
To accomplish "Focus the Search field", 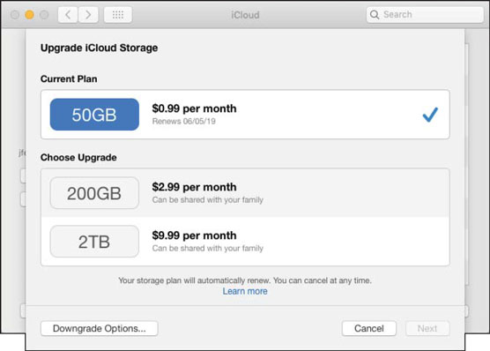I will 425,14.
